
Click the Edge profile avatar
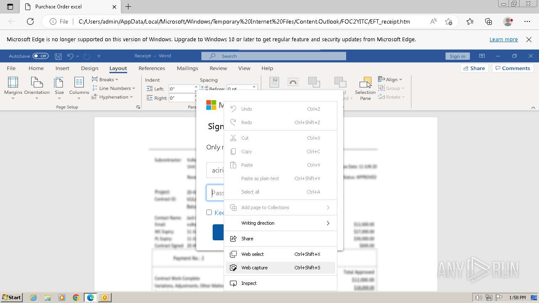(508, 21)
